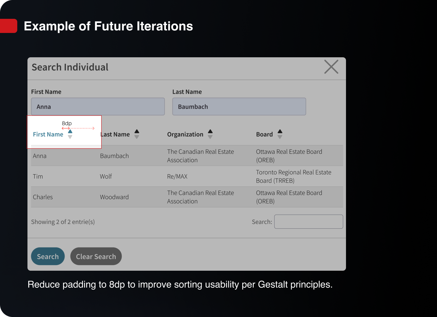Toggle sorting on the Board header

tap(264, 134)
